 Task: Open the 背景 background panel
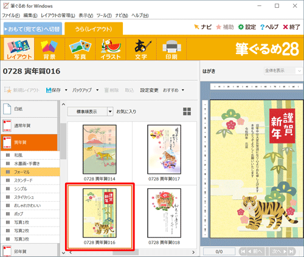49,49
